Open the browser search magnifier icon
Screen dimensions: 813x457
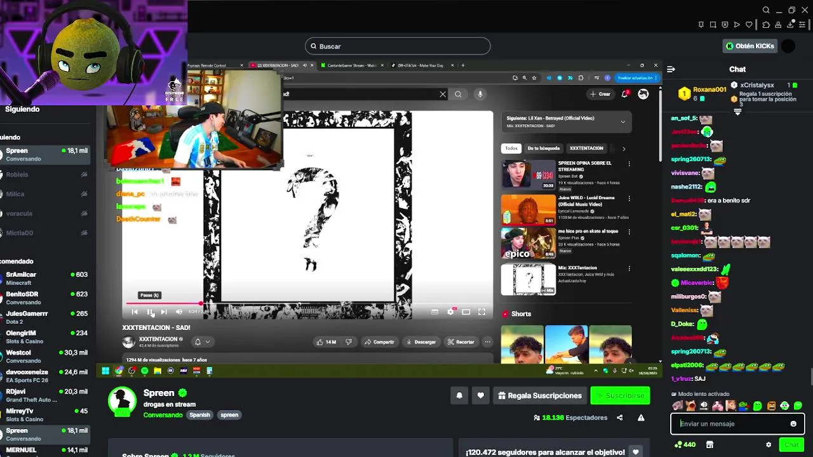click(766, 10)
